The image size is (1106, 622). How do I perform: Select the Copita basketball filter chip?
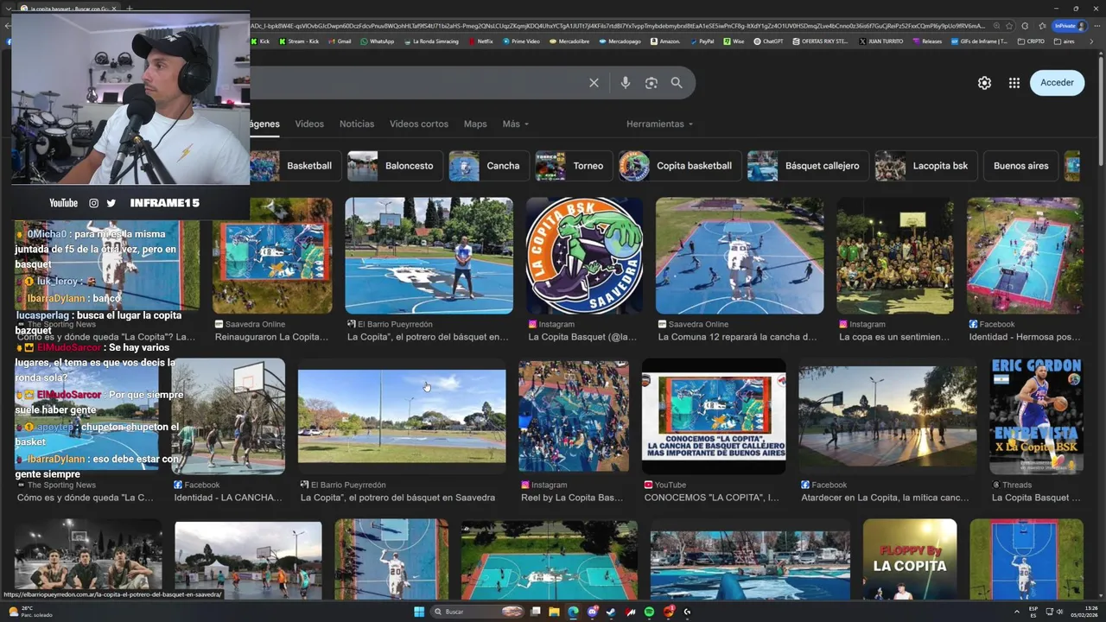[x=680, y=166]
